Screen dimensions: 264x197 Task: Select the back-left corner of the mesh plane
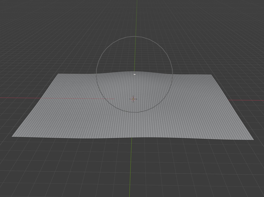58,74
